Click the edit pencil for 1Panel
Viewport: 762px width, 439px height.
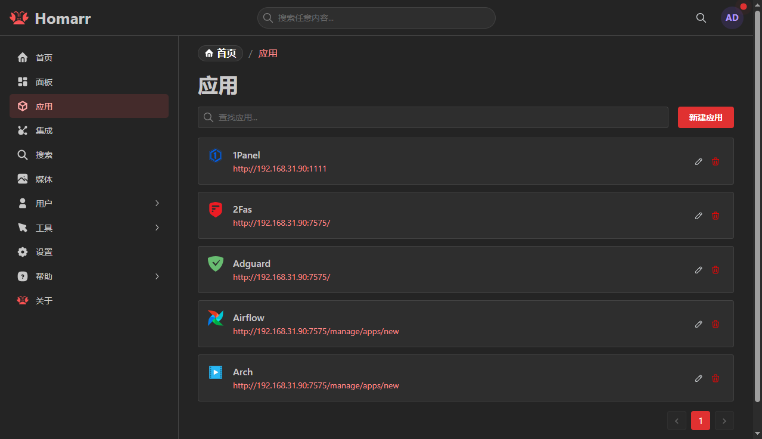[699, 161]
